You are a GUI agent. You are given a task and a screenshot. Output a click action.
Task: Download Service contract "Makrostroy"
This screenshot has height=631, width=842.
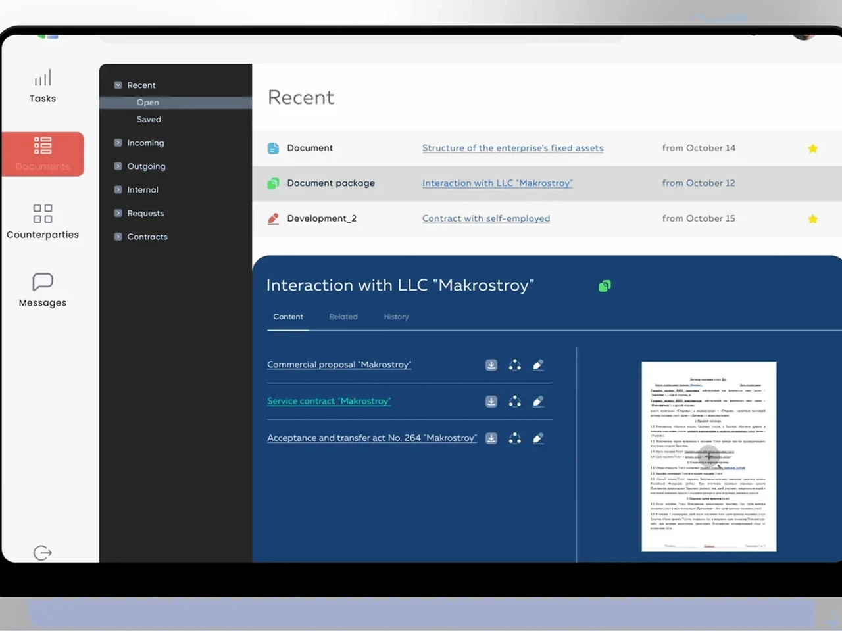(x=491, y=401)
